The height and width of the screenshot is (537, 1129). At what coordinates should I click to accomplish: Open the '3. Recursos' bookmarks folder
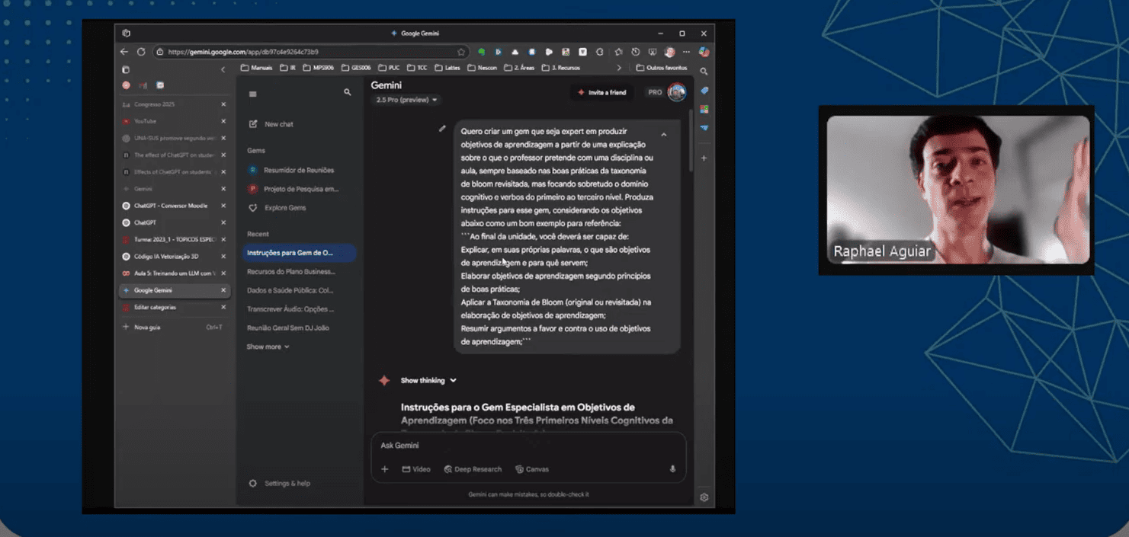coord(560,68)
